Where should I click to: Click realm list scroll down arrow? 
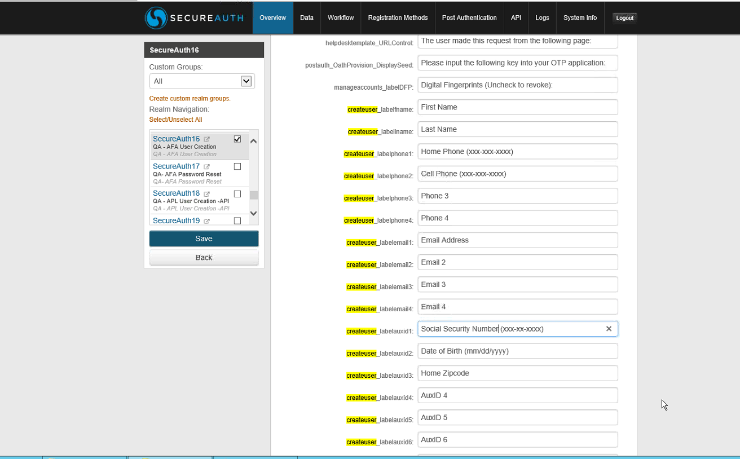[253, 213]
